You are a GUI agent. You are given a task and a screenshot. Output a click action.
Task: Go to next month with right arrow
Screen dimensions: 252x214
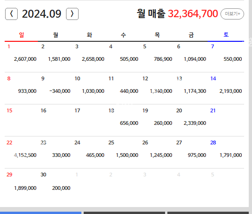(x=72, y=14)
